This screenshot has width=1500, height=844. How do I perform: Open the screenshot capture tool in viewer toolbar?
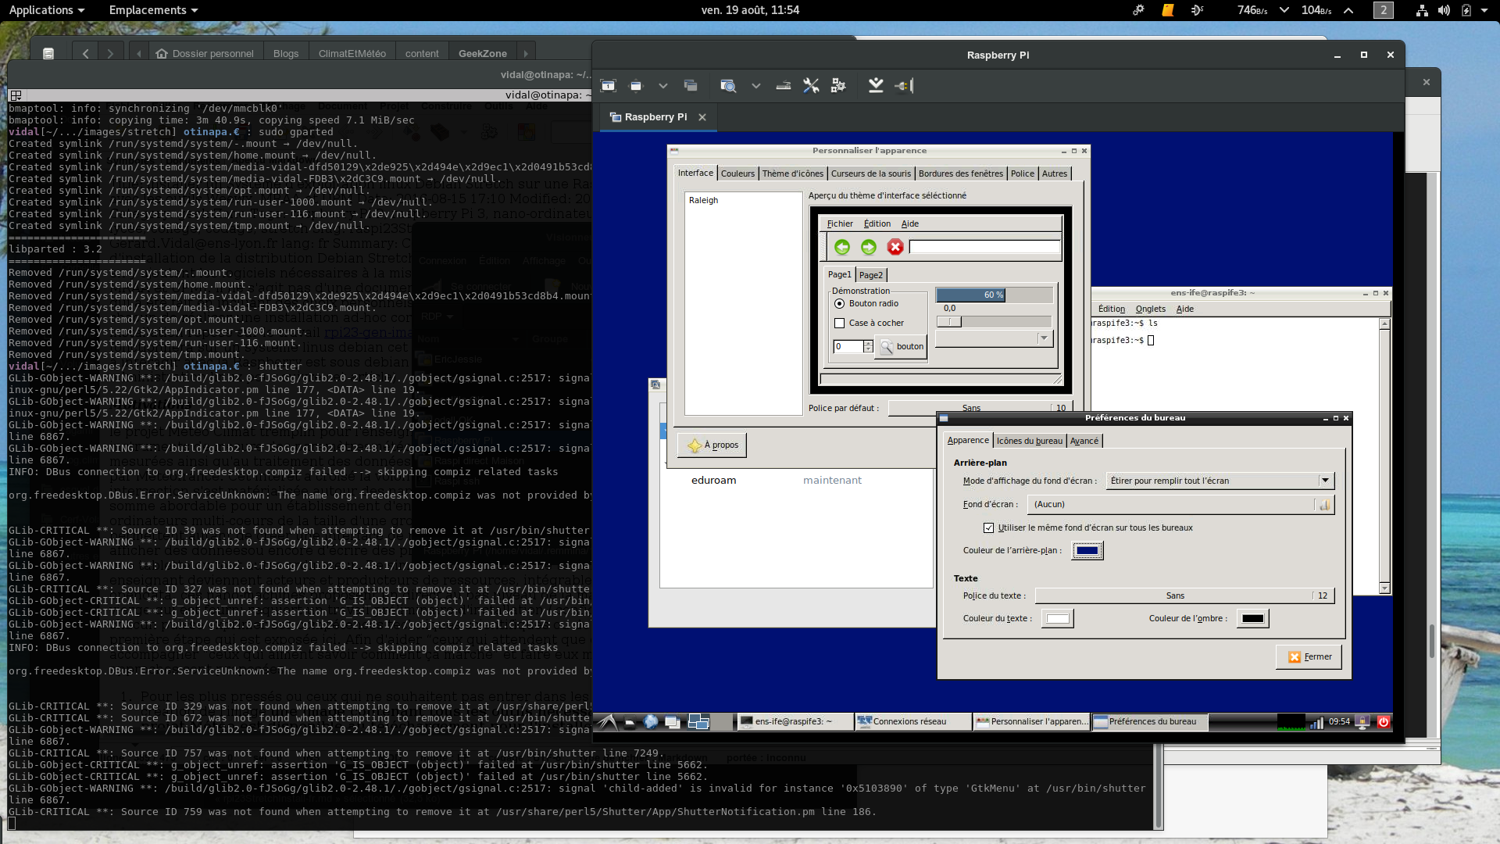tap(728, 86)
